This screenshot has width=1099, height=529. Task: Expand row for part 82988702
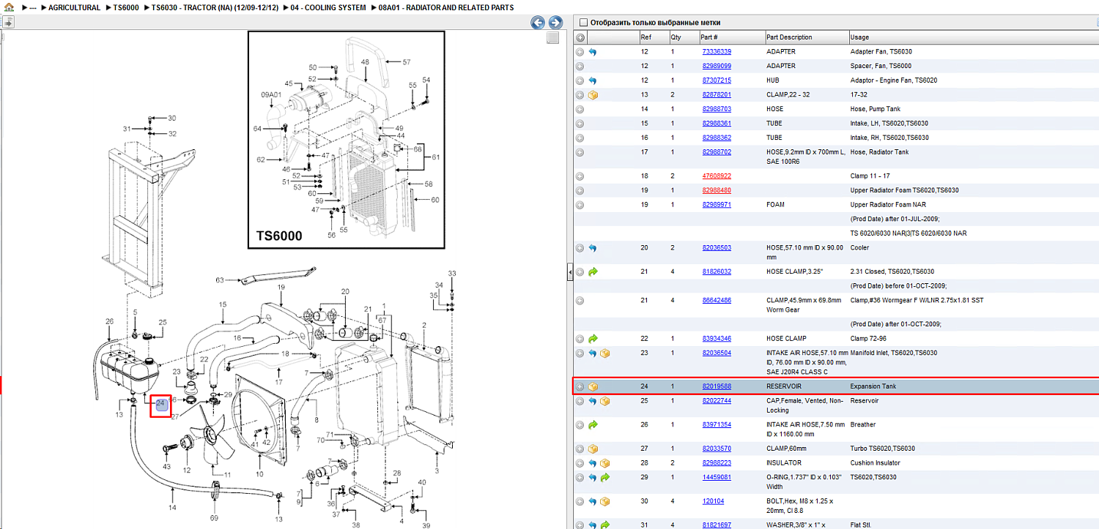tap(580, 152)
